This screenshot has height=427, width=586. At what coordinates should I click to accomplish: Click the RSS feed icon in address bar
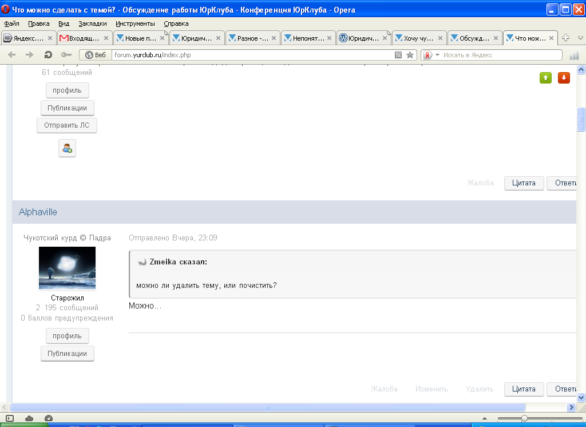[398, 55]
